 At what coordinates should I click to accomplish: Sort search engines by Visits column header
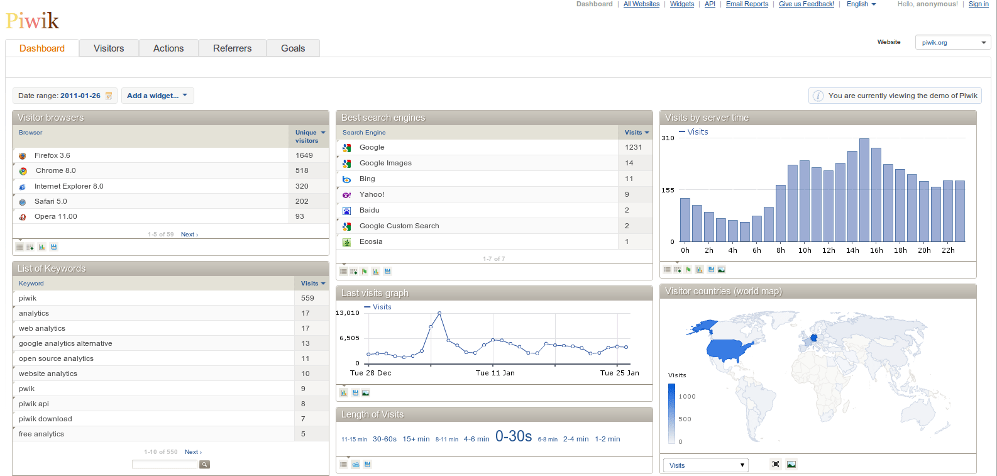[x=636, y=133]
